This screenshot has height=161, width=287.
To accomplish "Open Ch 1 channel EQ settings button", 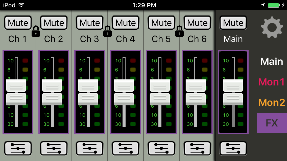I will point(18,148).
